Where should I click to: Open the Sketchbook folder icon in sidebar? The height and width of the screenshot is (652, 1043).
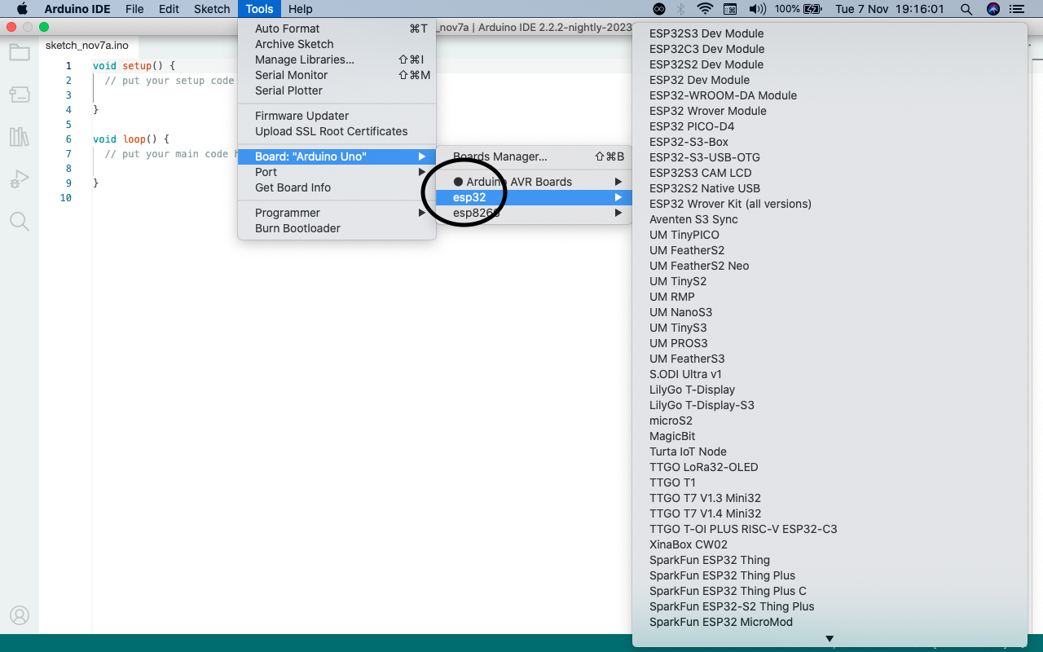20,53
